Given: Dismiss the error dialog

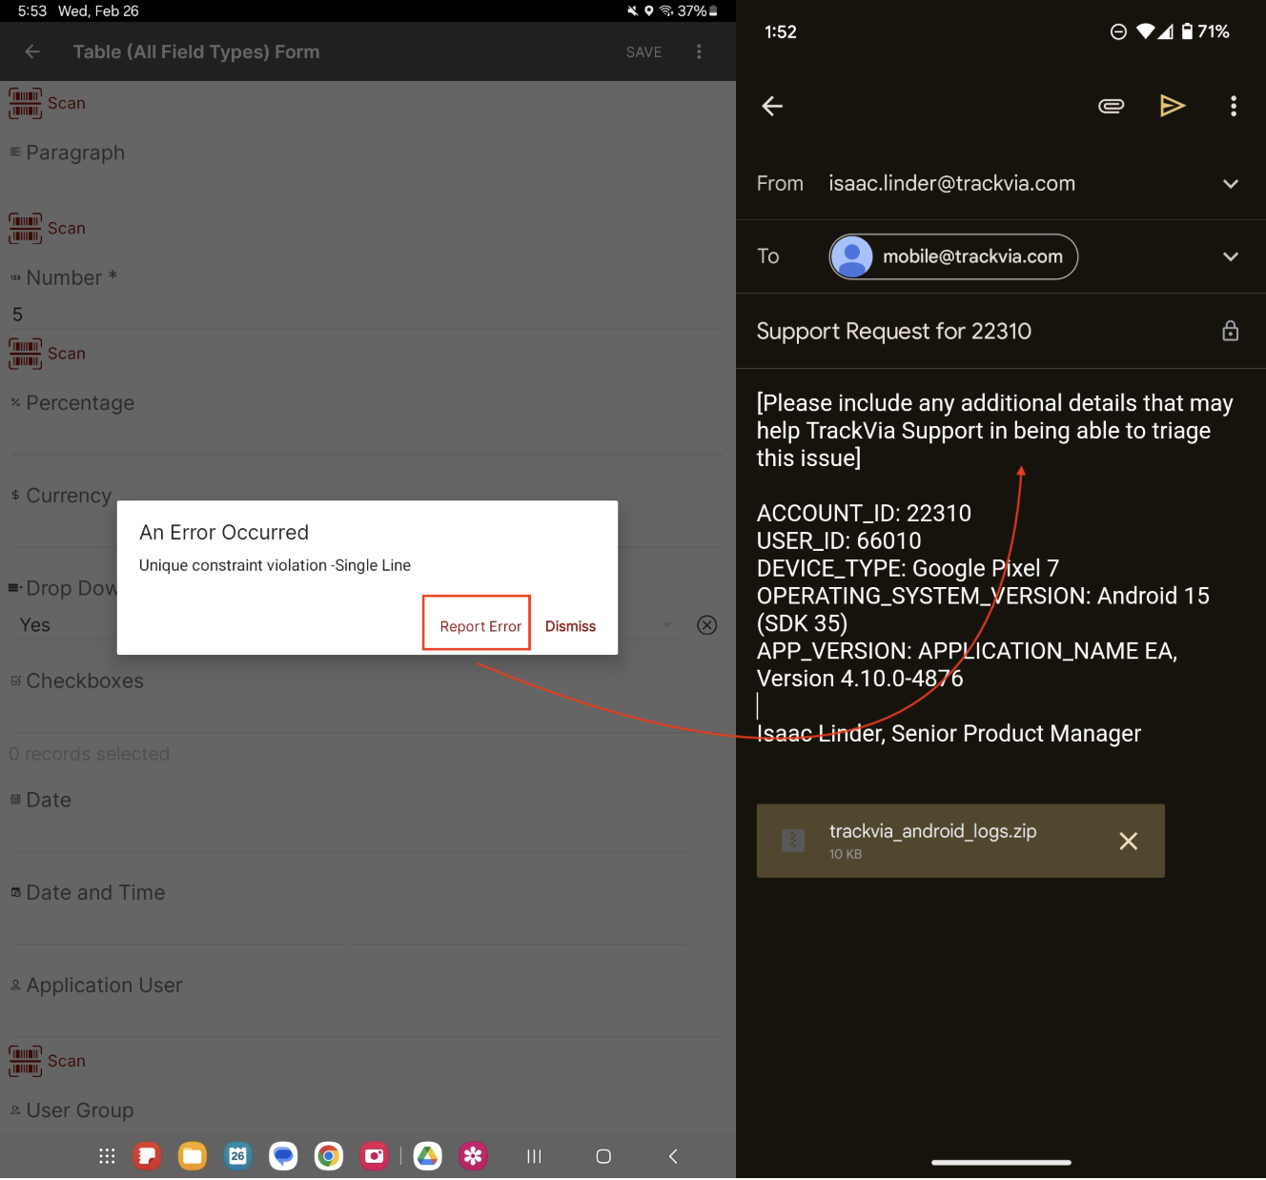Looking at the screenshot, I should click(570, 626).
